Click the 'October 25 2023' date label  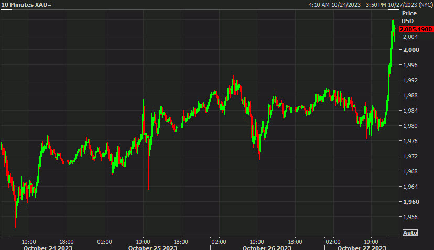click(153, 248)
